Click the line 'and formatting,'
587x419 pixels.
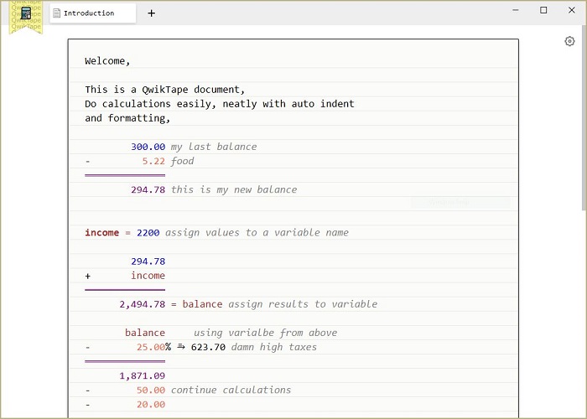[127, 118]
